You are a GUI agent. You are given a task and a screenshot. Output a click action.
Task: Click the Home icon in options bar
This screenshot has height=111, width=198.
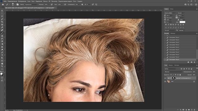point(3,4)
